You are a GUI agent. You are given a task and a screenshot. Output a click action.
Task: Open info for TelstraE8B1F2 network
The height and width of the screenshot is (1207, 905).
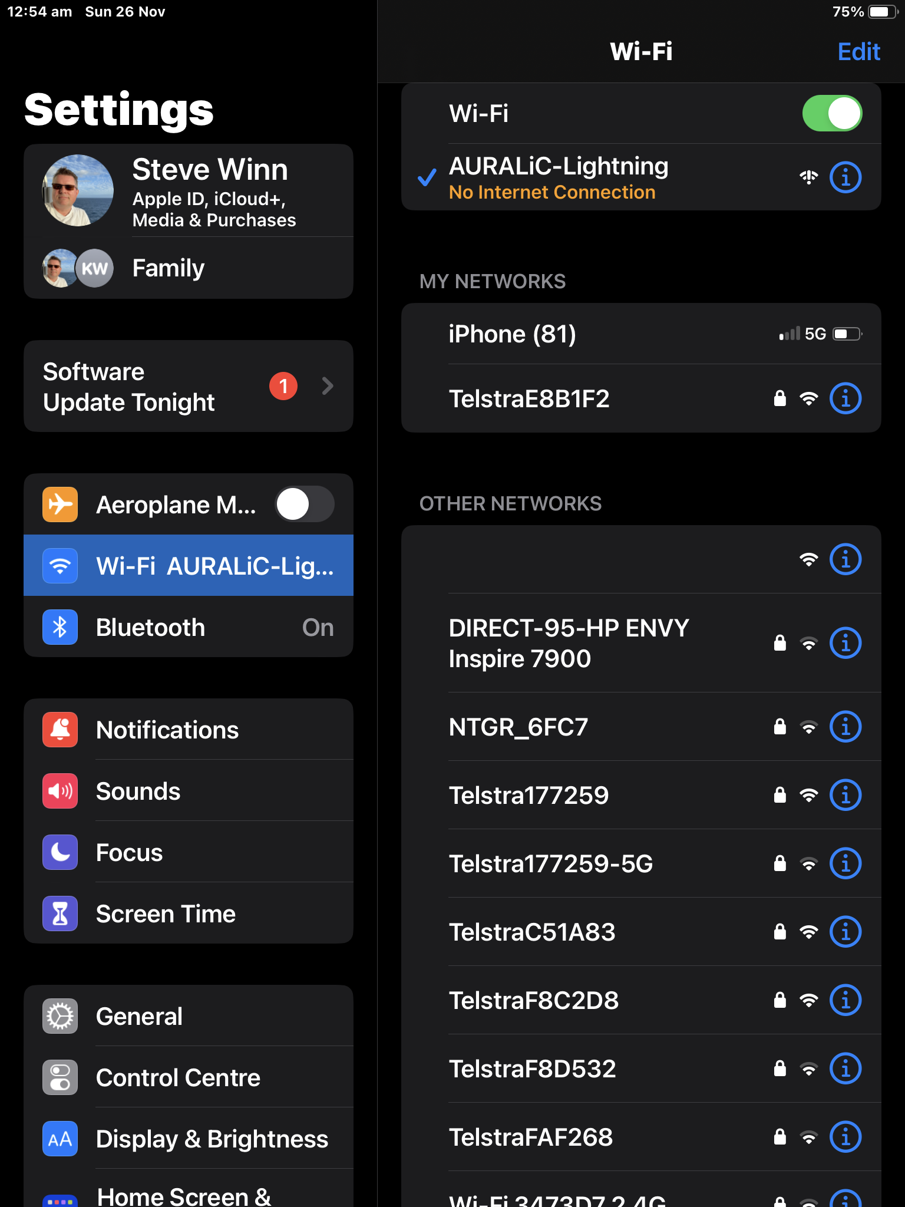pos(845,399)
